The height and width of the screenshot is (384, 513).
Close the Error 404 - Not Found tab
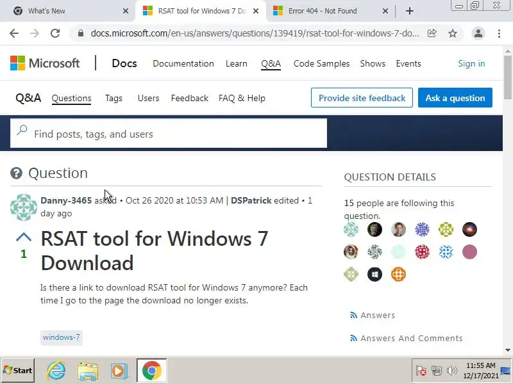coord(385,11)
